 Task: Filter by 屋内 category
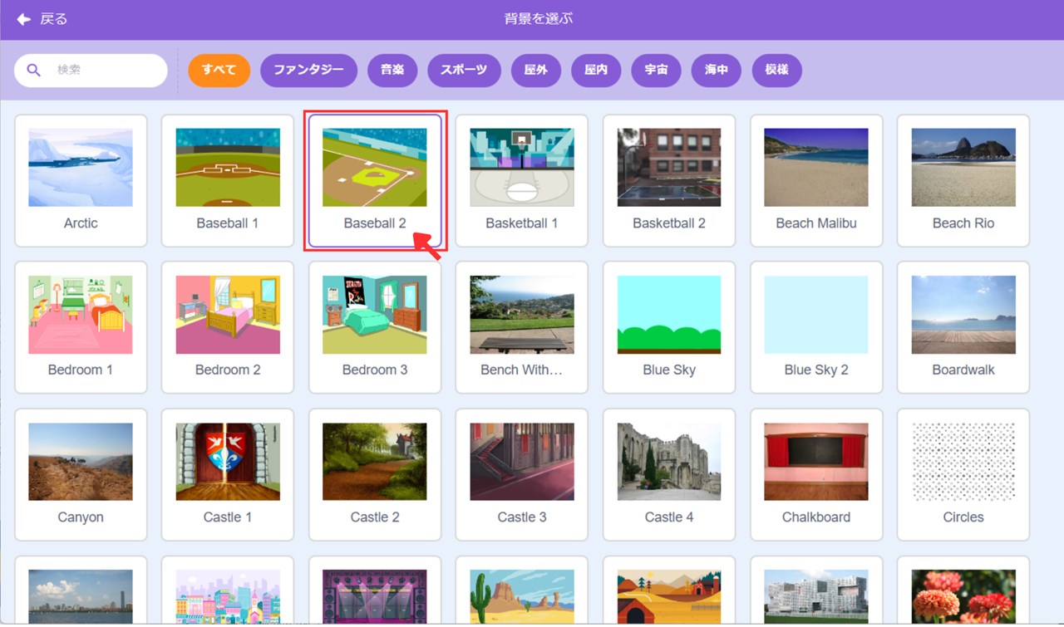pyautogui.click(x=596, y=71)
